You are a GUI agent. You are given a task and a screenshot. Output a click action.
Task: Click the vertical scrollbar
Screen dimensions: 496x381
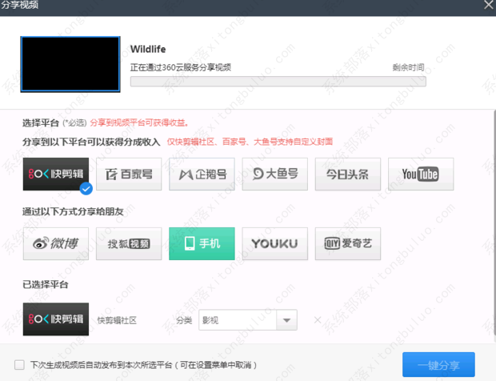click(494, 223)
